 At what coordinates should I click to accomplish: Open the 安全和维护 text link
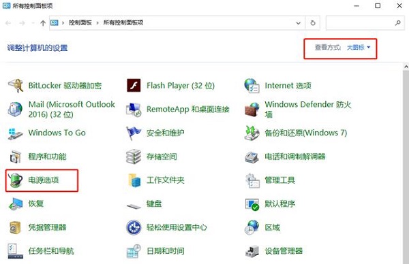(166, 133)
